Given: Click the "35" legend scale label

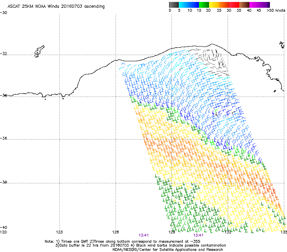Looking at the screenshot, I should (239, 10).
